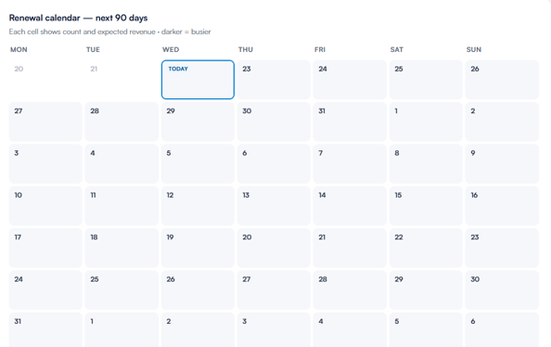Select the Saturday 29 cell

coord(426,290)
